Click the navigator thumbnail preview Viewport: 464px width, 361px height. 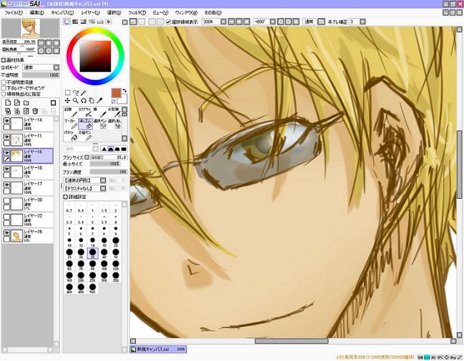click(30, 29)
